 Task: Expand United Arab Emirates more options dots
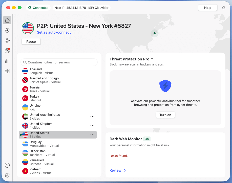92,117
